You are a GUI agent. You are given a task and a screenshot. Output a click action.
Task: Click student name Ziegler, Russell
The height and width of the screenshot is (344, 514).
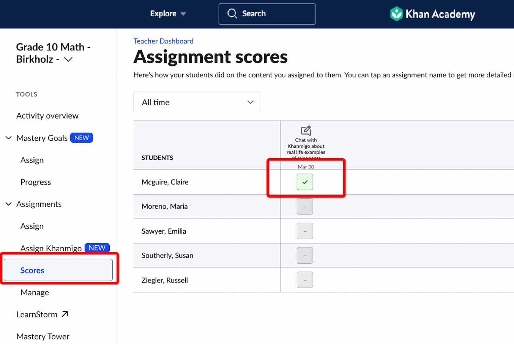click(x=165, y=280)
